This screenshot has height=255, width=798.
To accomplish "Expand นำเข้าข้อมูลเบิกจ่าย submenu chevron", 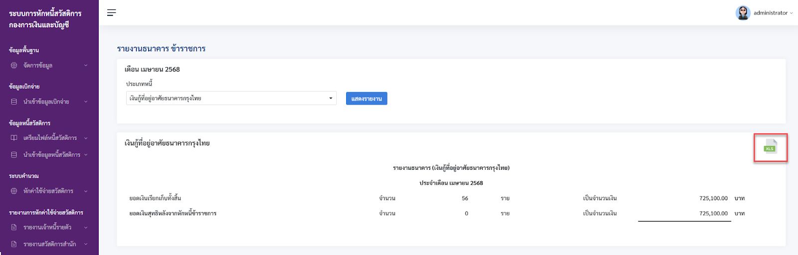I will click(86, 102).
